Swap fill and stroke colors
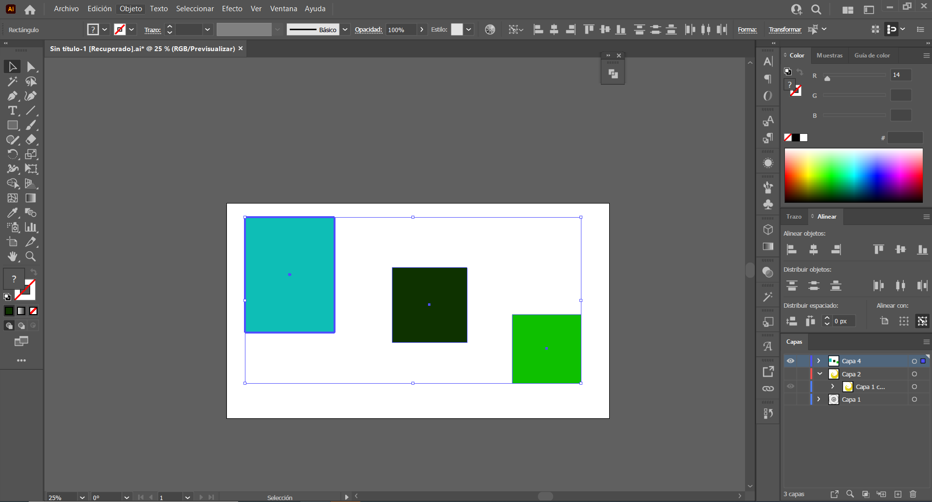 click(x=33, y=272)
